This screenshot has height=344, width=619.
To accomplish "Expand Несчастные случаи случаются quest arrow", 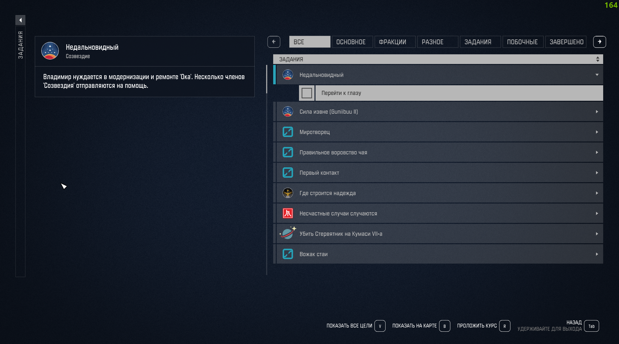I will point(597,213).
